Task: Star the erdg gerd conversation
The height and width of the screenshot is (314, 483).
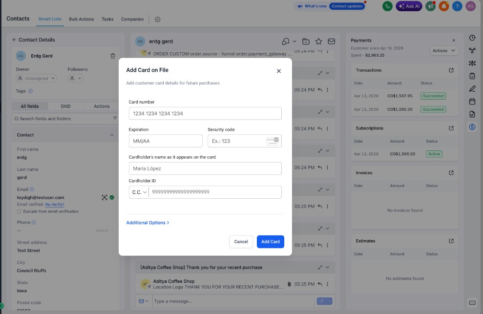Action: coord(318,42)
